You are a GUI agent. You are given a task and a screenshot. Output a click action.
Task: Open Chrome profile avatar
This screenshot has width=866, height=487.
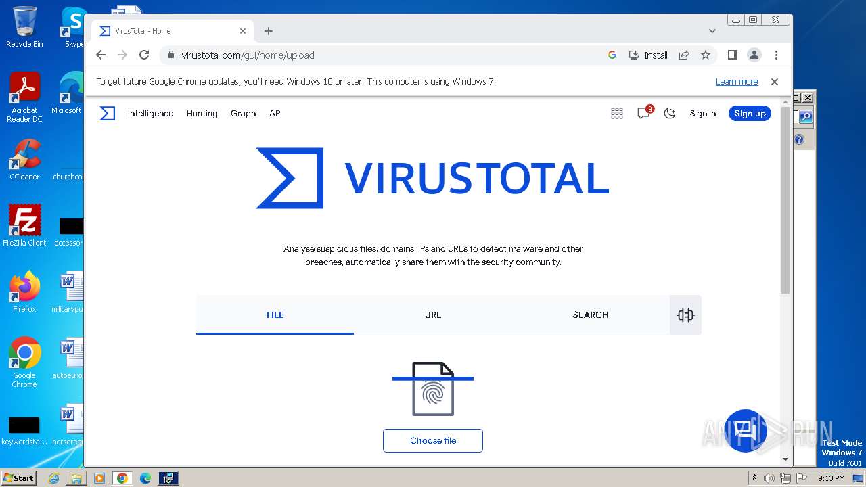pyautogui.click(x=754, y=55)
